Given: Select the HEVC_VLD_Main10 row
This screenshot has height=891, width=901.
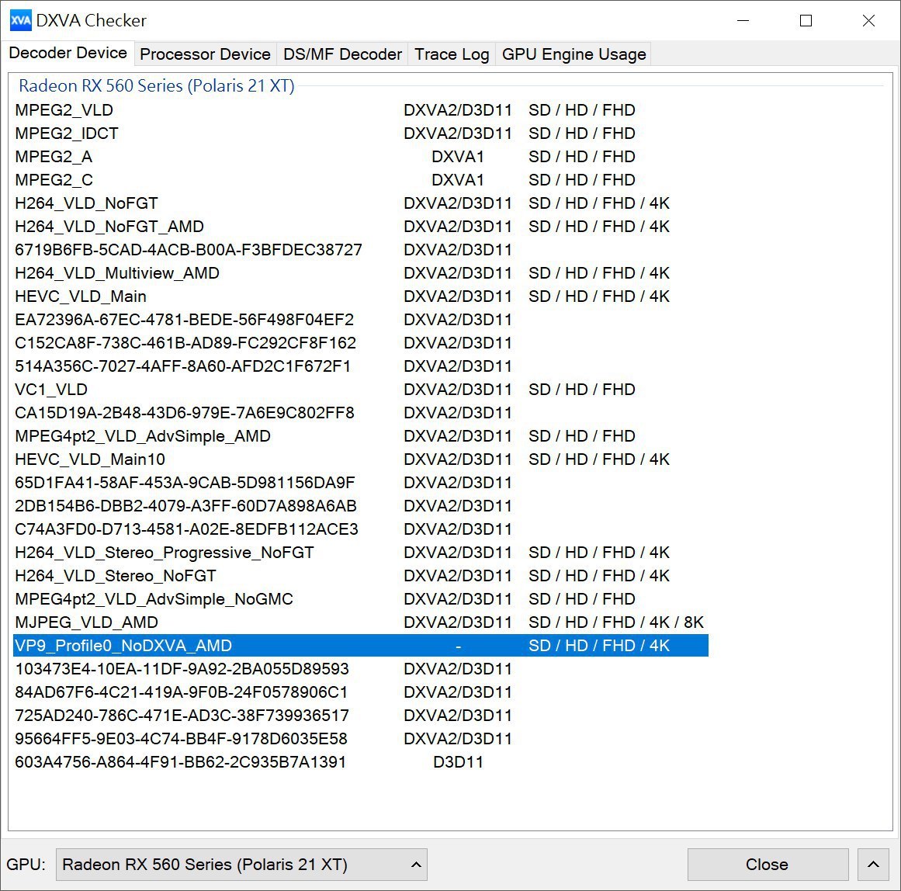Looking at the screenshot, I should coord(361,459).
